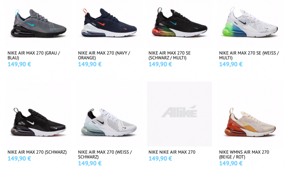285x169 pixels.
Task: Open NIKE AIR MAX 270 (NAVY / ORANGE) title link
Action: coord(104,55)
